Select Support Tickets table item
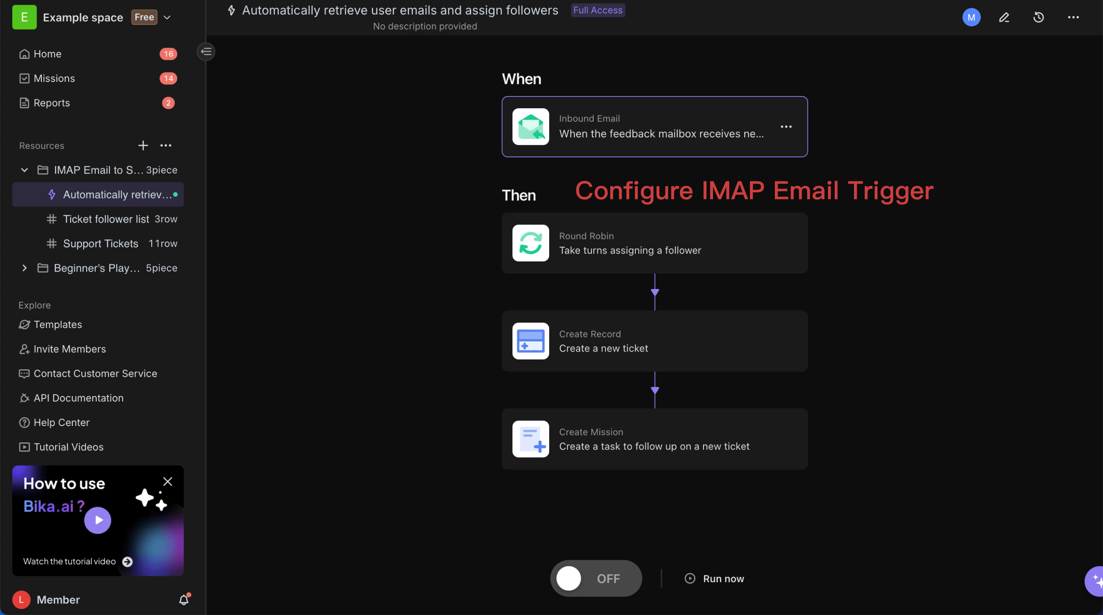 click(101, 244)
